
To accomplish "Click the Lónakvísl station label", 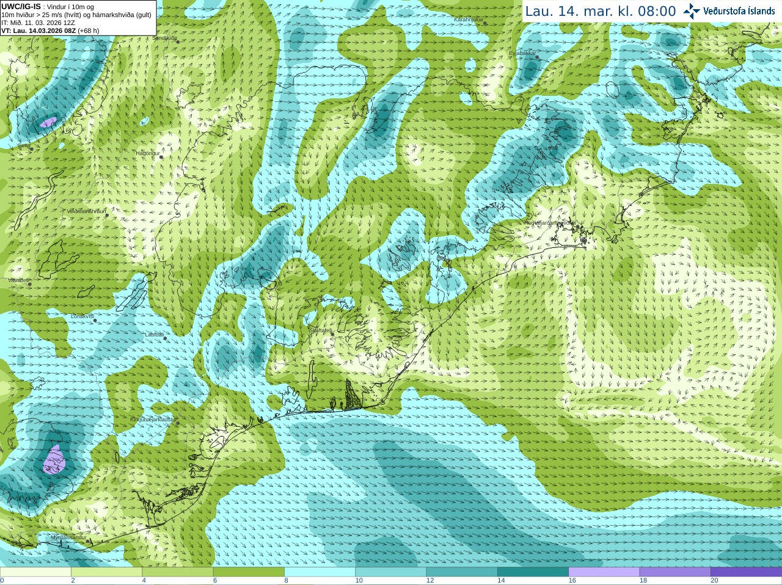I will tap(82, 316).
